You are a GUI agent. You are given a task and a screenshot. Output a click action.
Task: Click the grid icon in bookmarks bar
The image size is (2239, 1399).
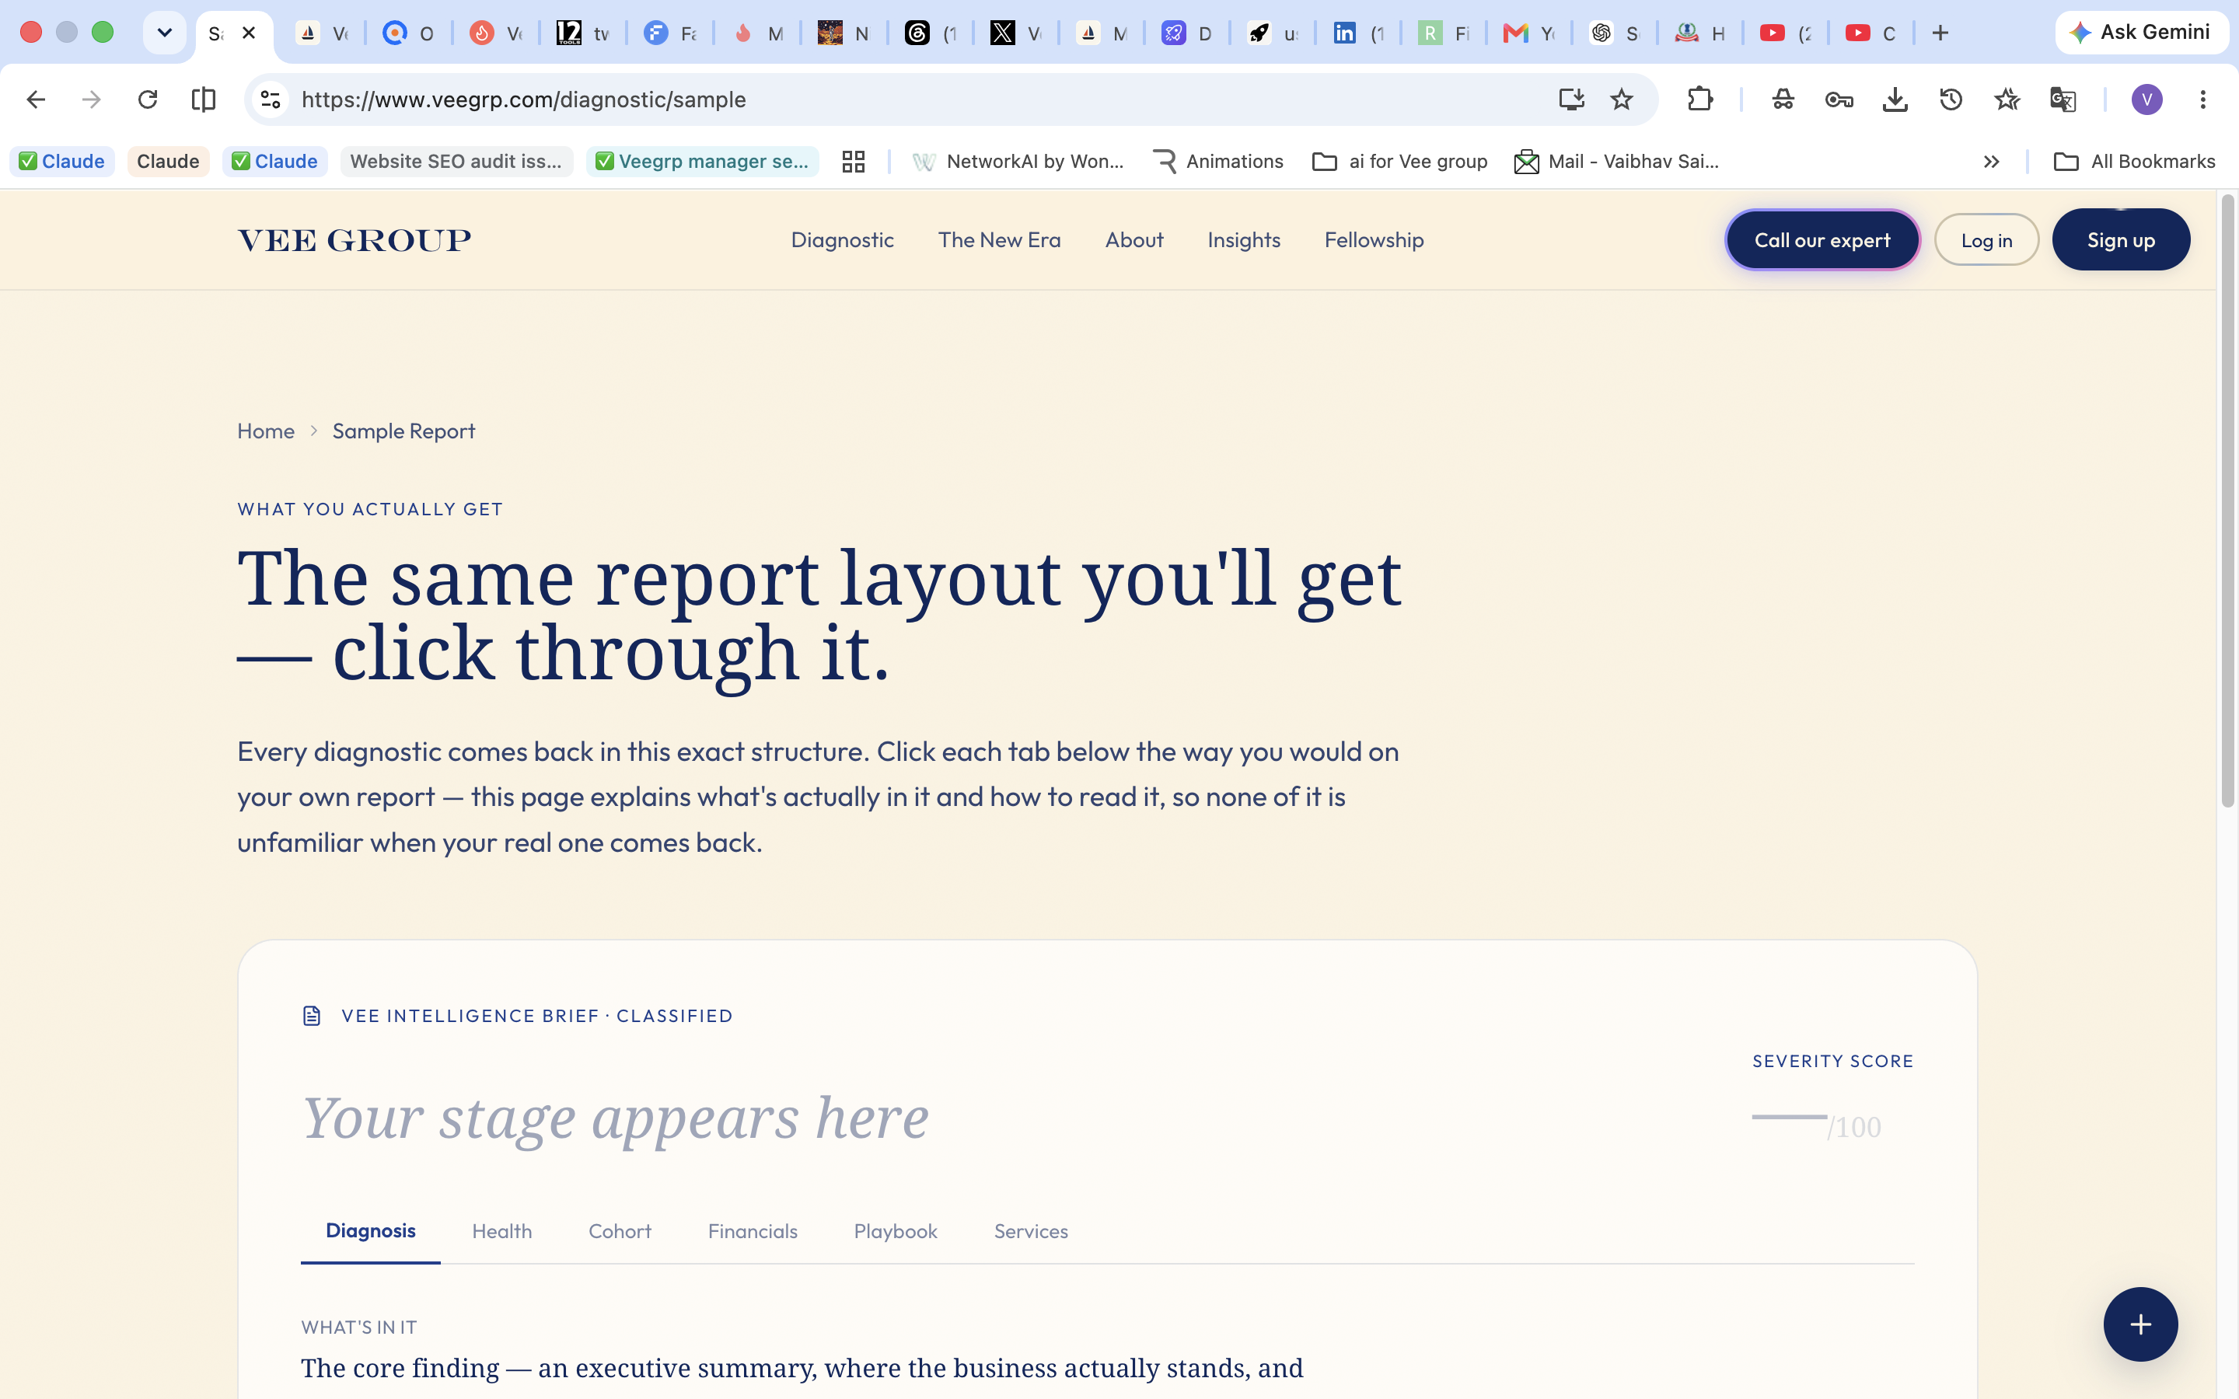click(853, 161)
